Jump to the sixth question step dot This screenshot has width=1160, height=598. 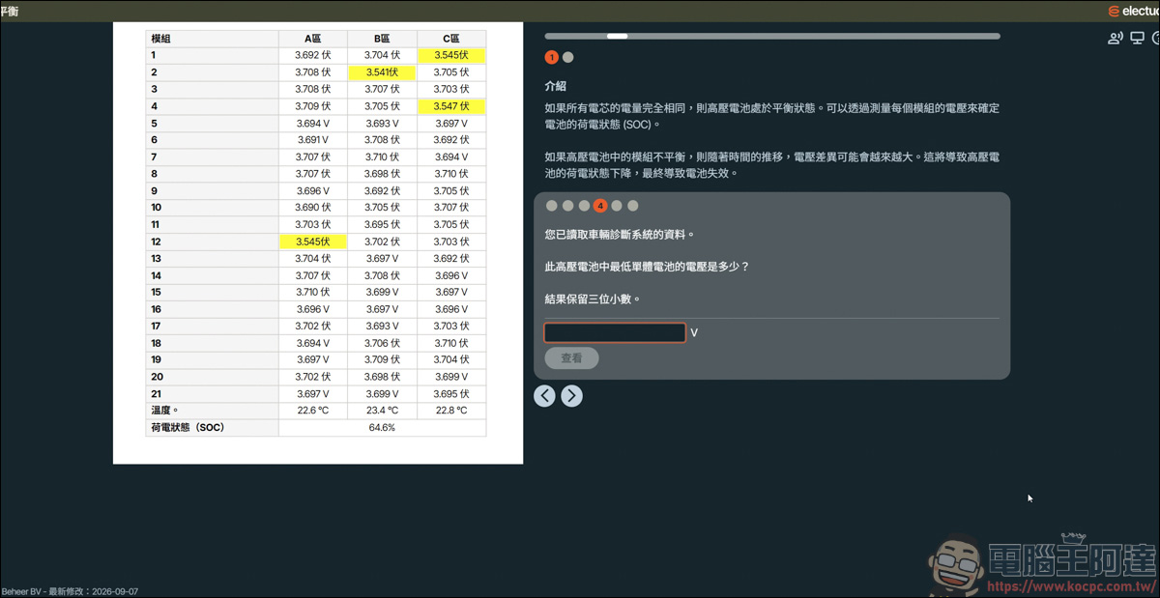633,206
